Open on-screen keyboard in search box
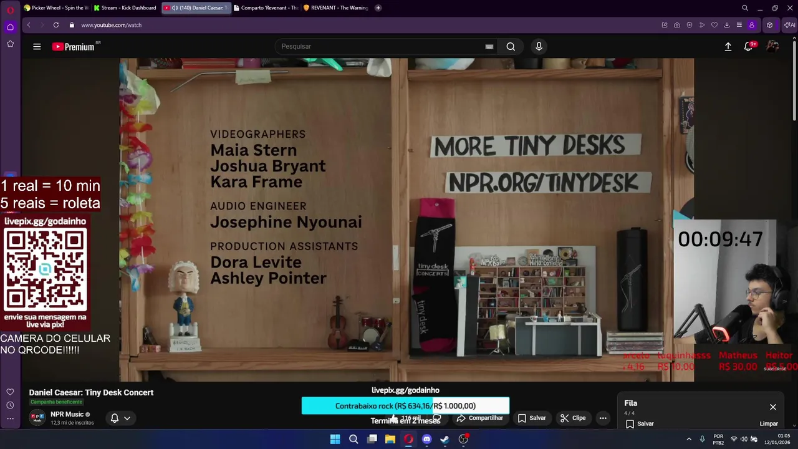This screenshot has height=449, width=798. pyautogui.click(x=489, y=46)
